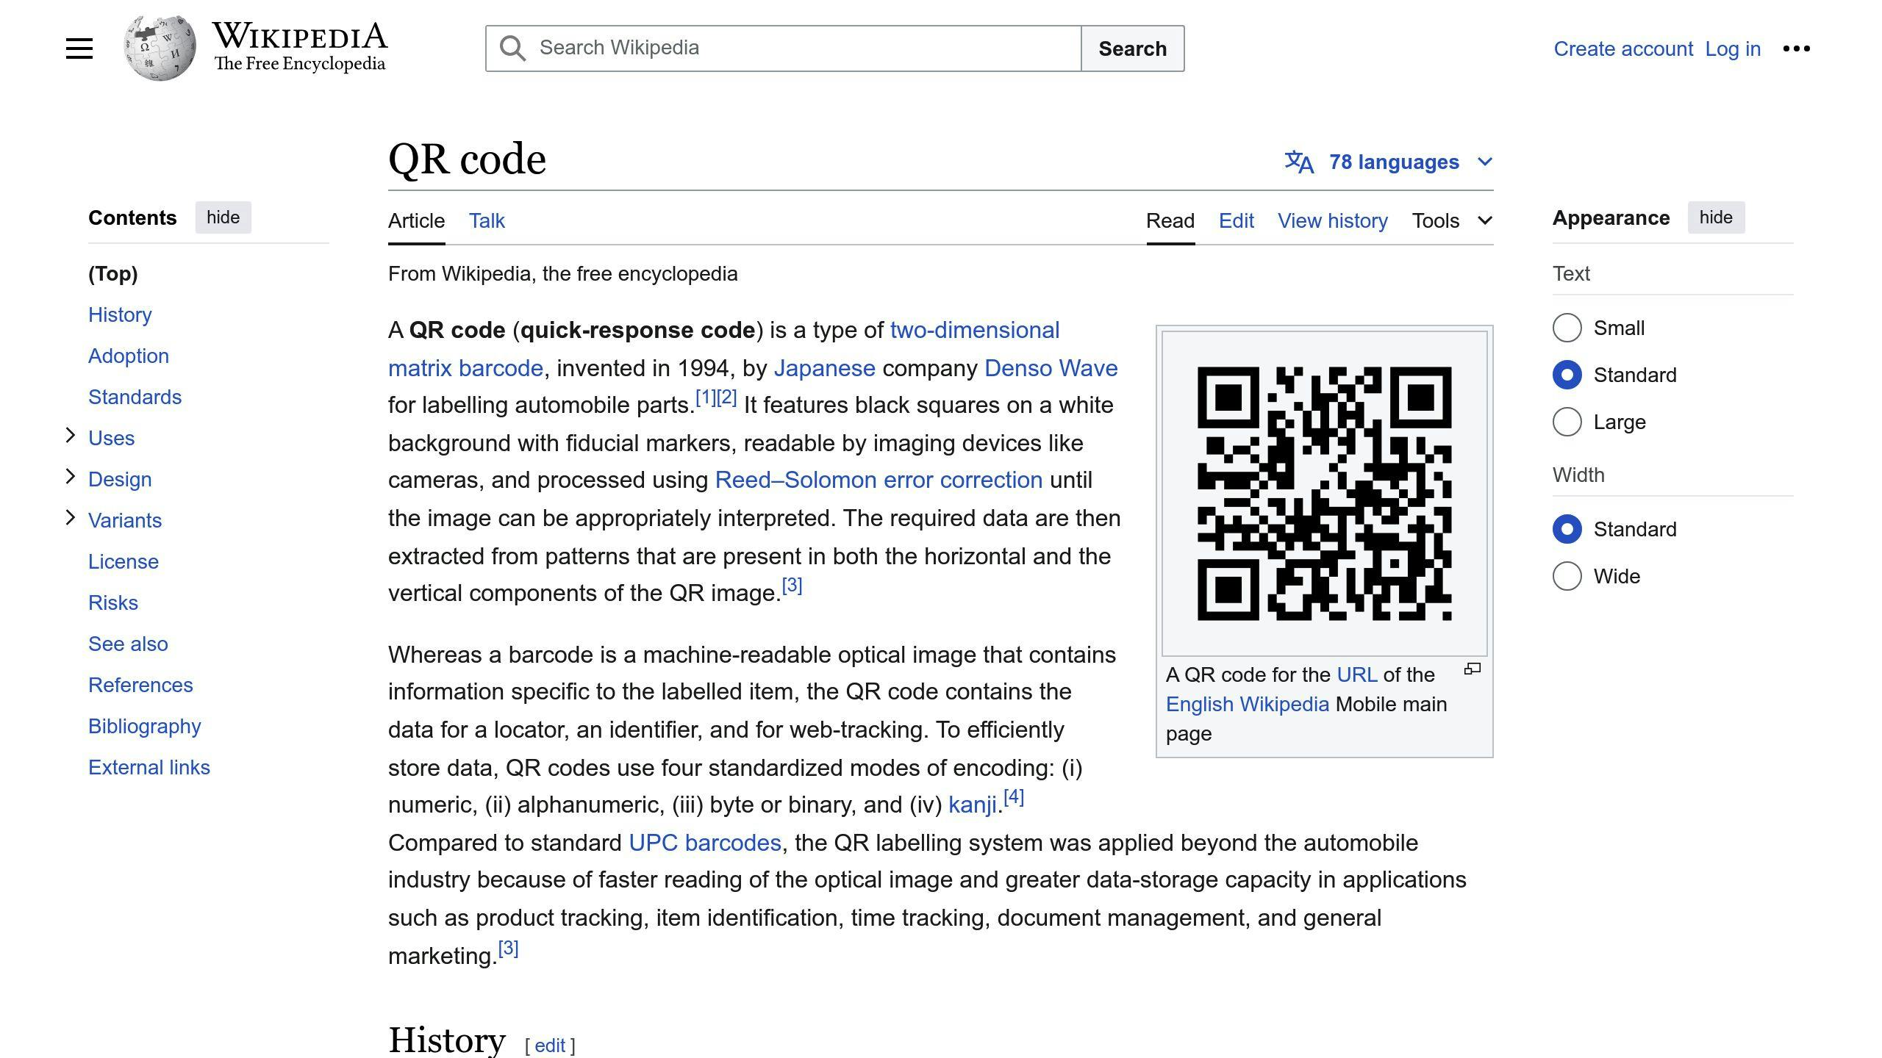Open the URL link in image caption
Screen dimensions: 1882x1058
[x=1356, y=674]
